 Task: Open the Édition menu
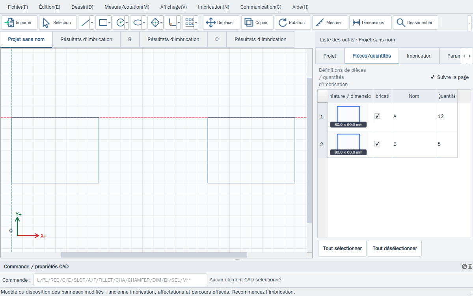[50, 7]
